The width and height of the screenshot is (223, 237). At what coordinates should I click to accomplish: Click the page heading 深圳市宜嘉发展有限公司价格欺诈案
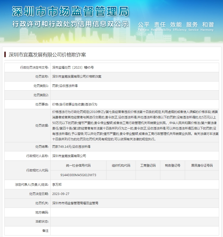[47, 55]
